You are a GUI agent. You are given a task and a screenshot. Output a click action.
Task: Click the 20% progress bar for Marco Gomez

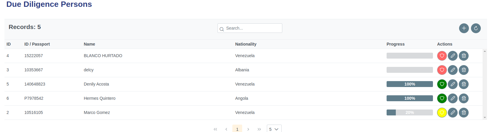[409, 112]
